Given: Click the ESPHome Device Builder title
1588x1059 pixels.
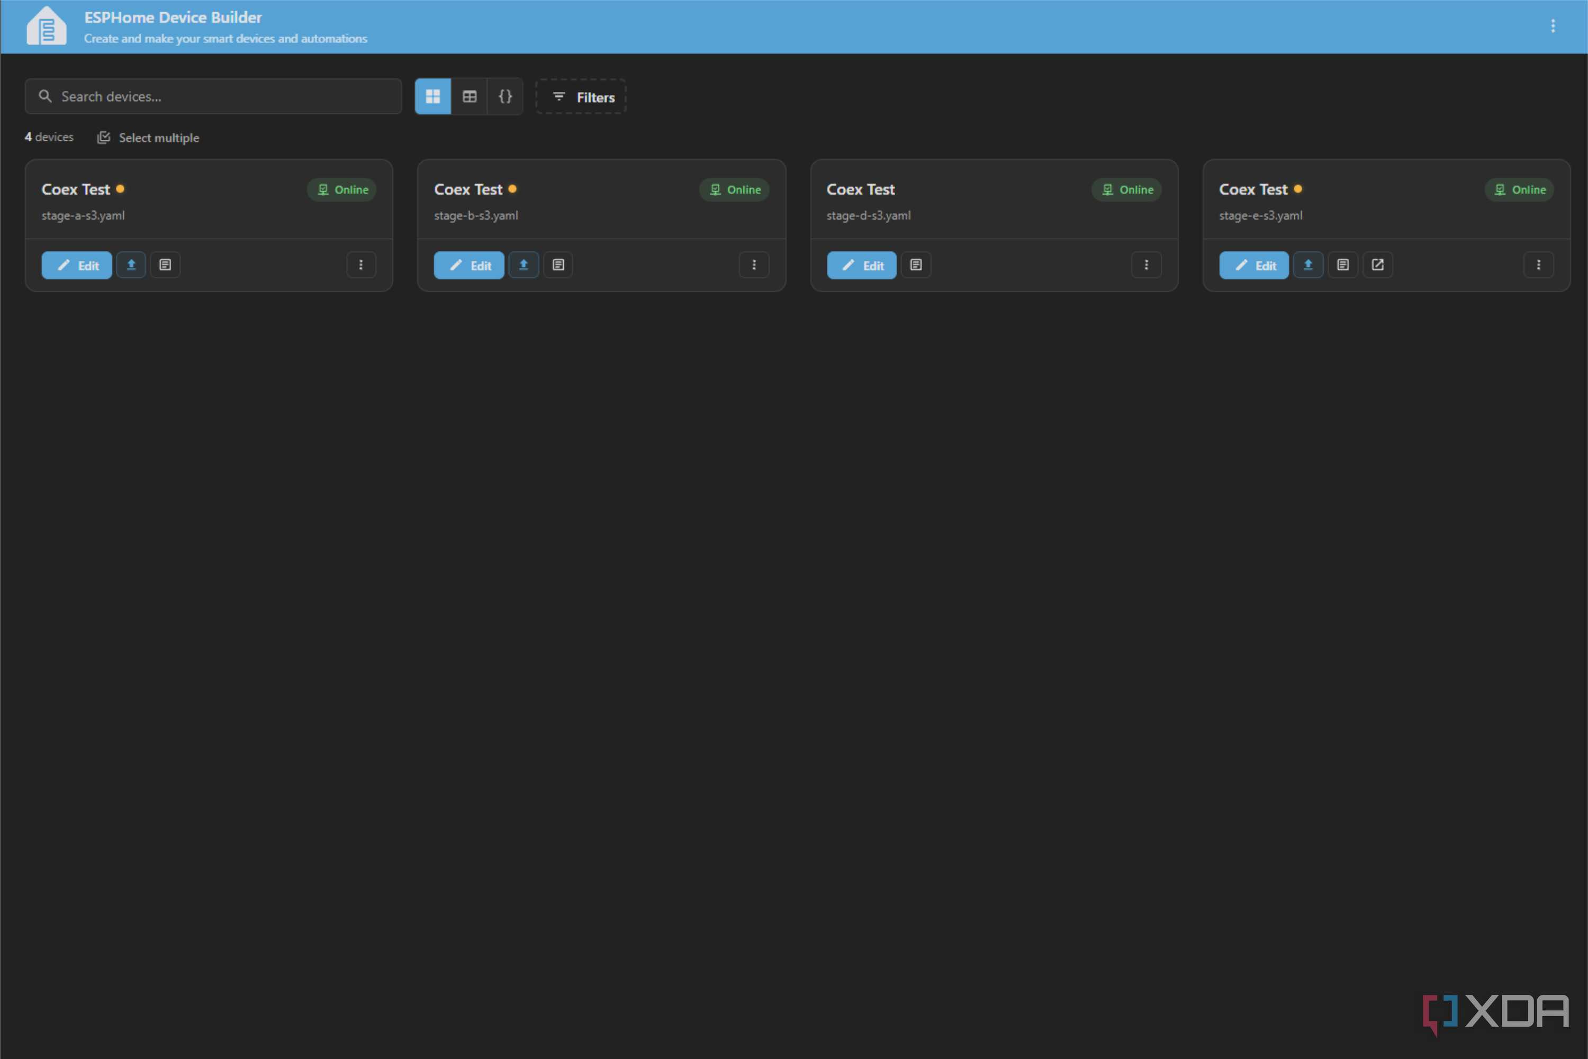Looking at the screenshot, I should [173, 17].
